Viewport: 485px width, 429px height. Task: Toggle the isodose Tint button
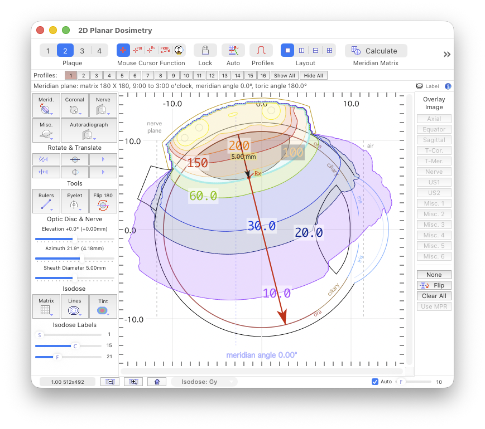tap(103, 306)
